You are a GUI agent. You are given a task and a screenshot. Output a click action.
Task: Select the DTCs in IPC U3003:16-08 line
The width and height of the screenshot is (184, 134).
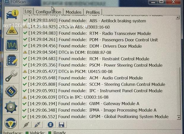[66, 97]
